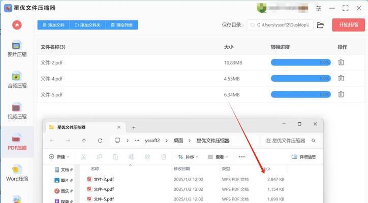
Task: Select Explorer tab 星优文件压缩器
Action: pos(84,127)
